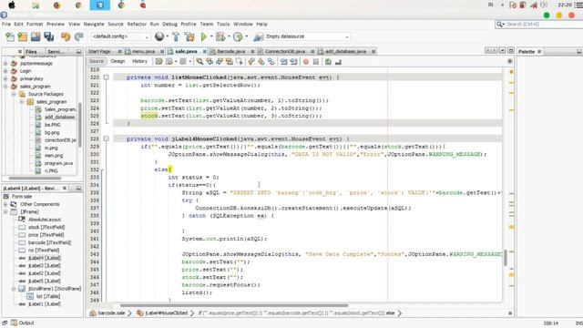
Task: Click the New File toolbar icon
Action: tap(10, 36)
